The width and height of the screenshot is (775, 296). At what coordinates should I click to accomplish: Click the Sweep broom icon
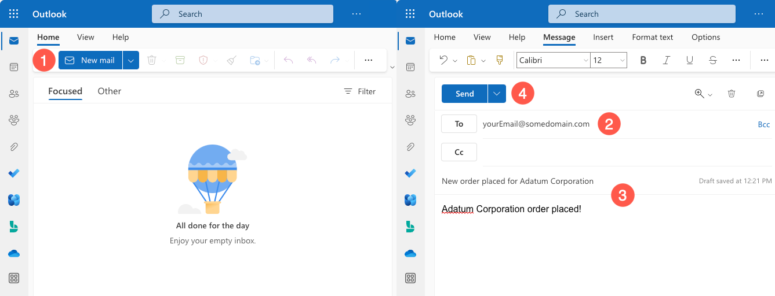231,60
